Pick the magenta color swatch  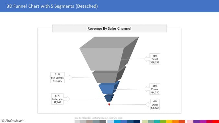203,121
